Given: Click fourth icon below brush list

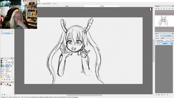Looking at the screenshot, I should pyautogui.click(x=10, y=79).
